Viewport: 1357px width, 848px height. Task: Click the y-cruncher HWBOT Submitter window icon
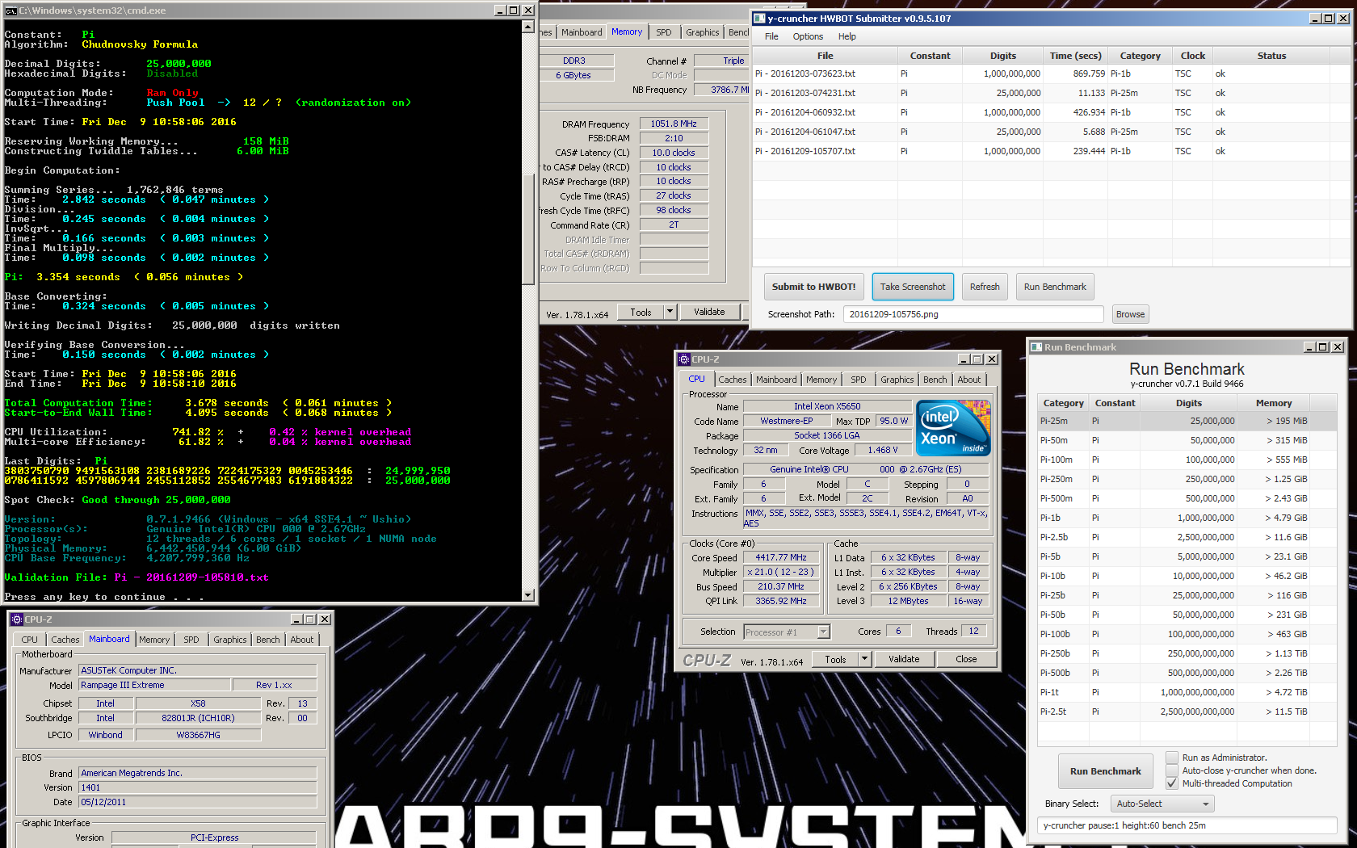[x=758, y=19]
